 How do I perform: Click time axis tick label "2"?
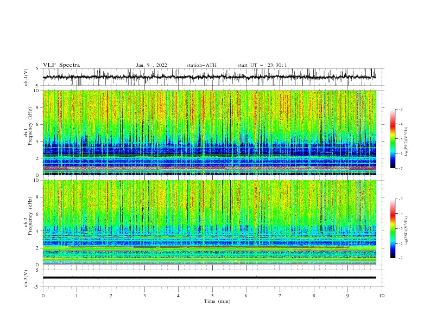[x=111, y=296]
